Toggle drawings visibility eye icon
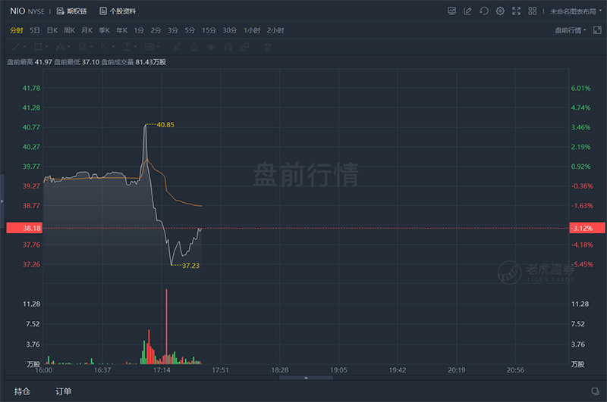Image resolution: width=607 pixels, height=402 pixels. click(211, 47)
